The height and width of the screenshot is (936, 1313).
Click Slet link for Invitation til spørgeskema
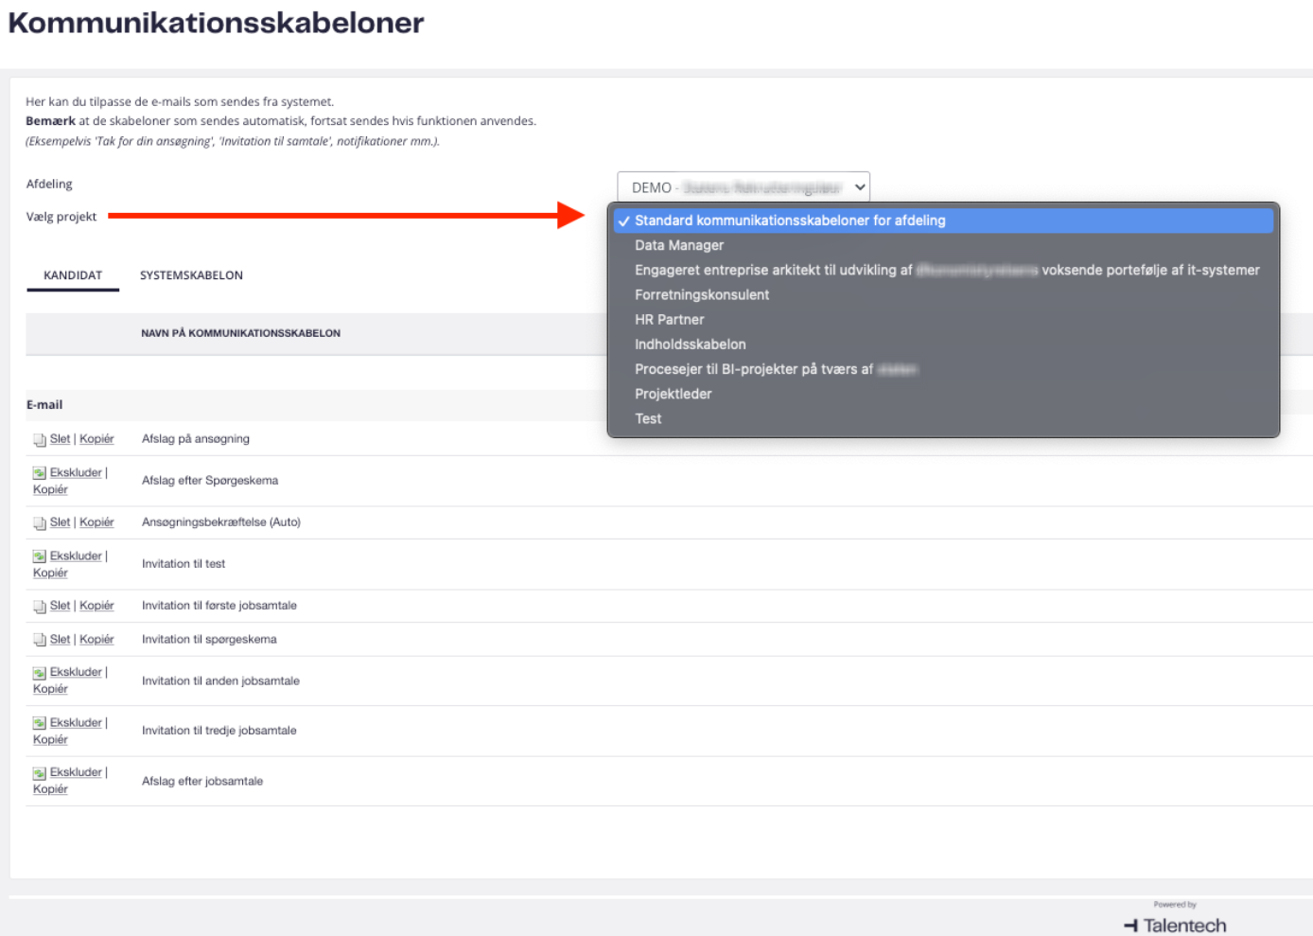coord(60,640)
